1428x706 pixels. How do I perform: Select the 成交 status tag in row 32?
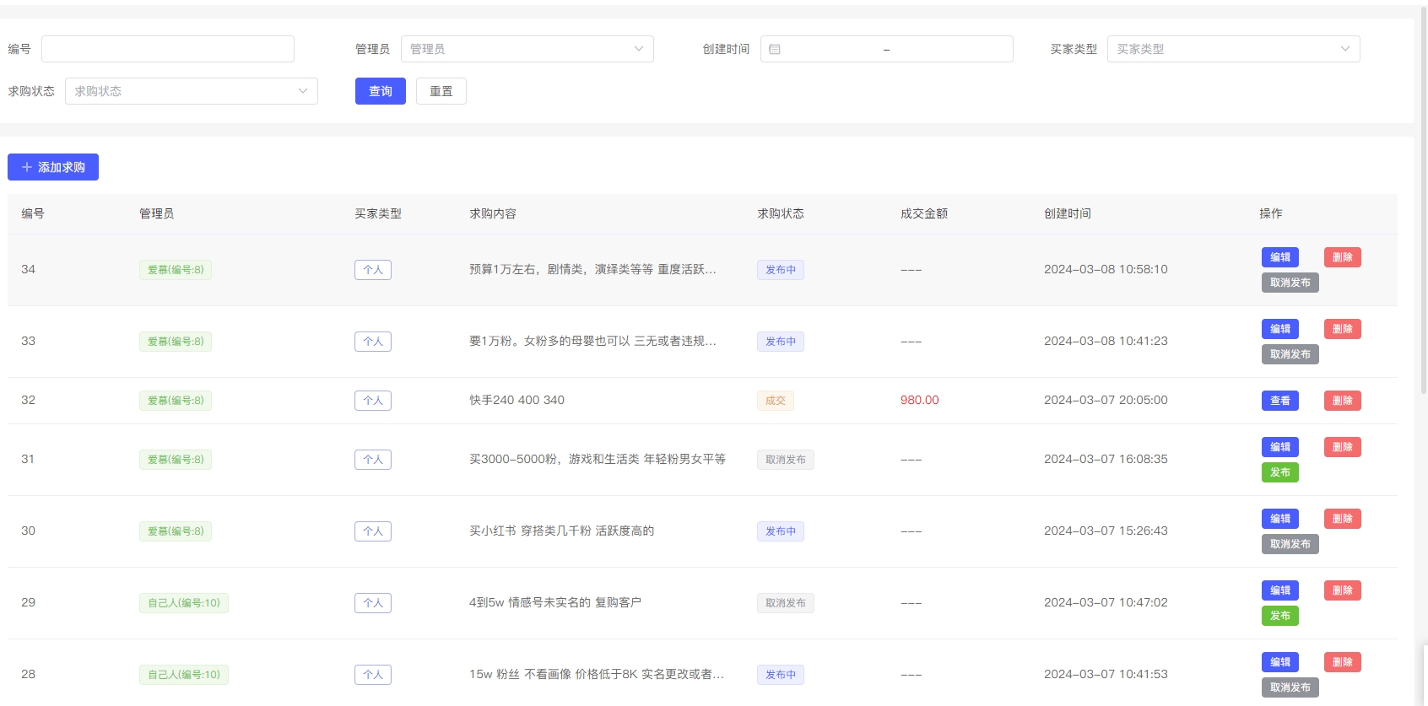point(775,401)
